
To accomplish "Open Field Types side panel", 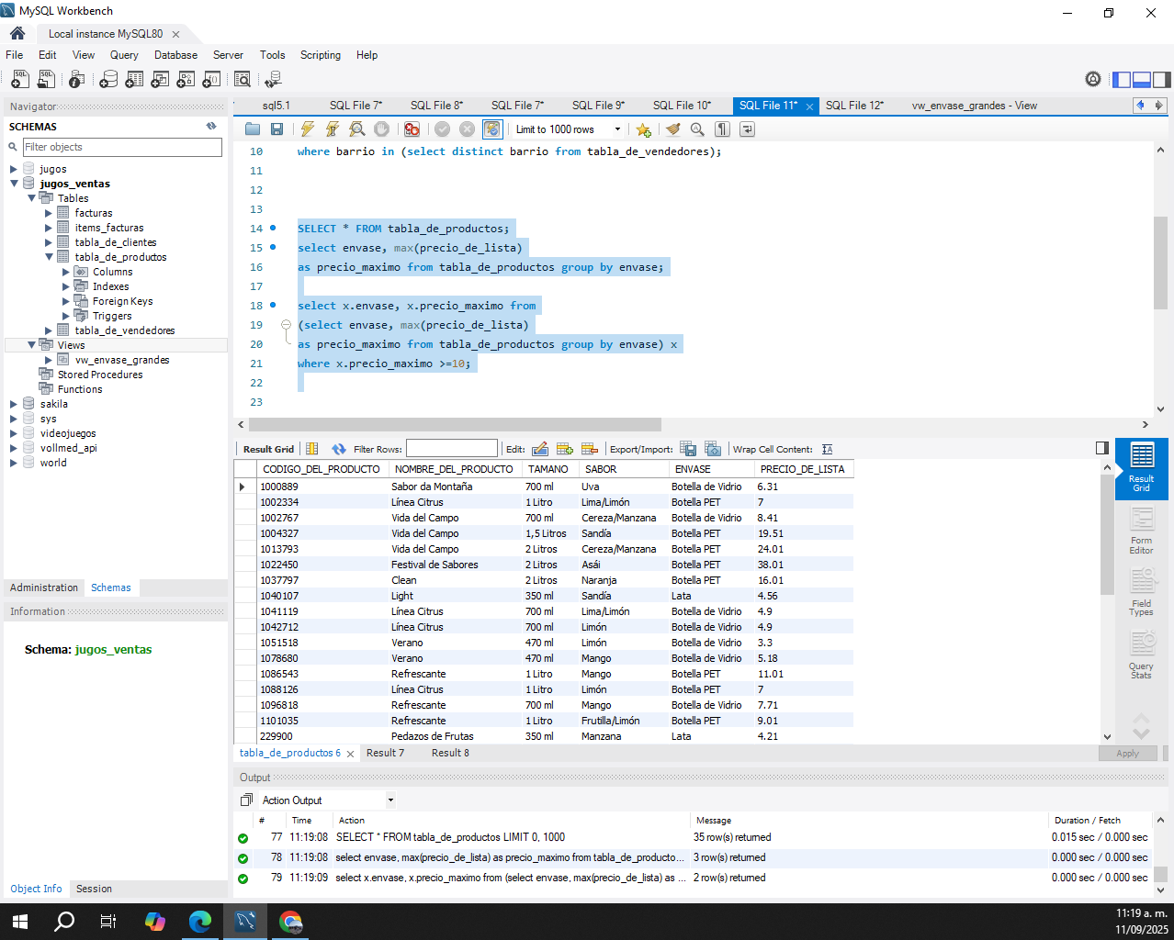I will 1141,592.
